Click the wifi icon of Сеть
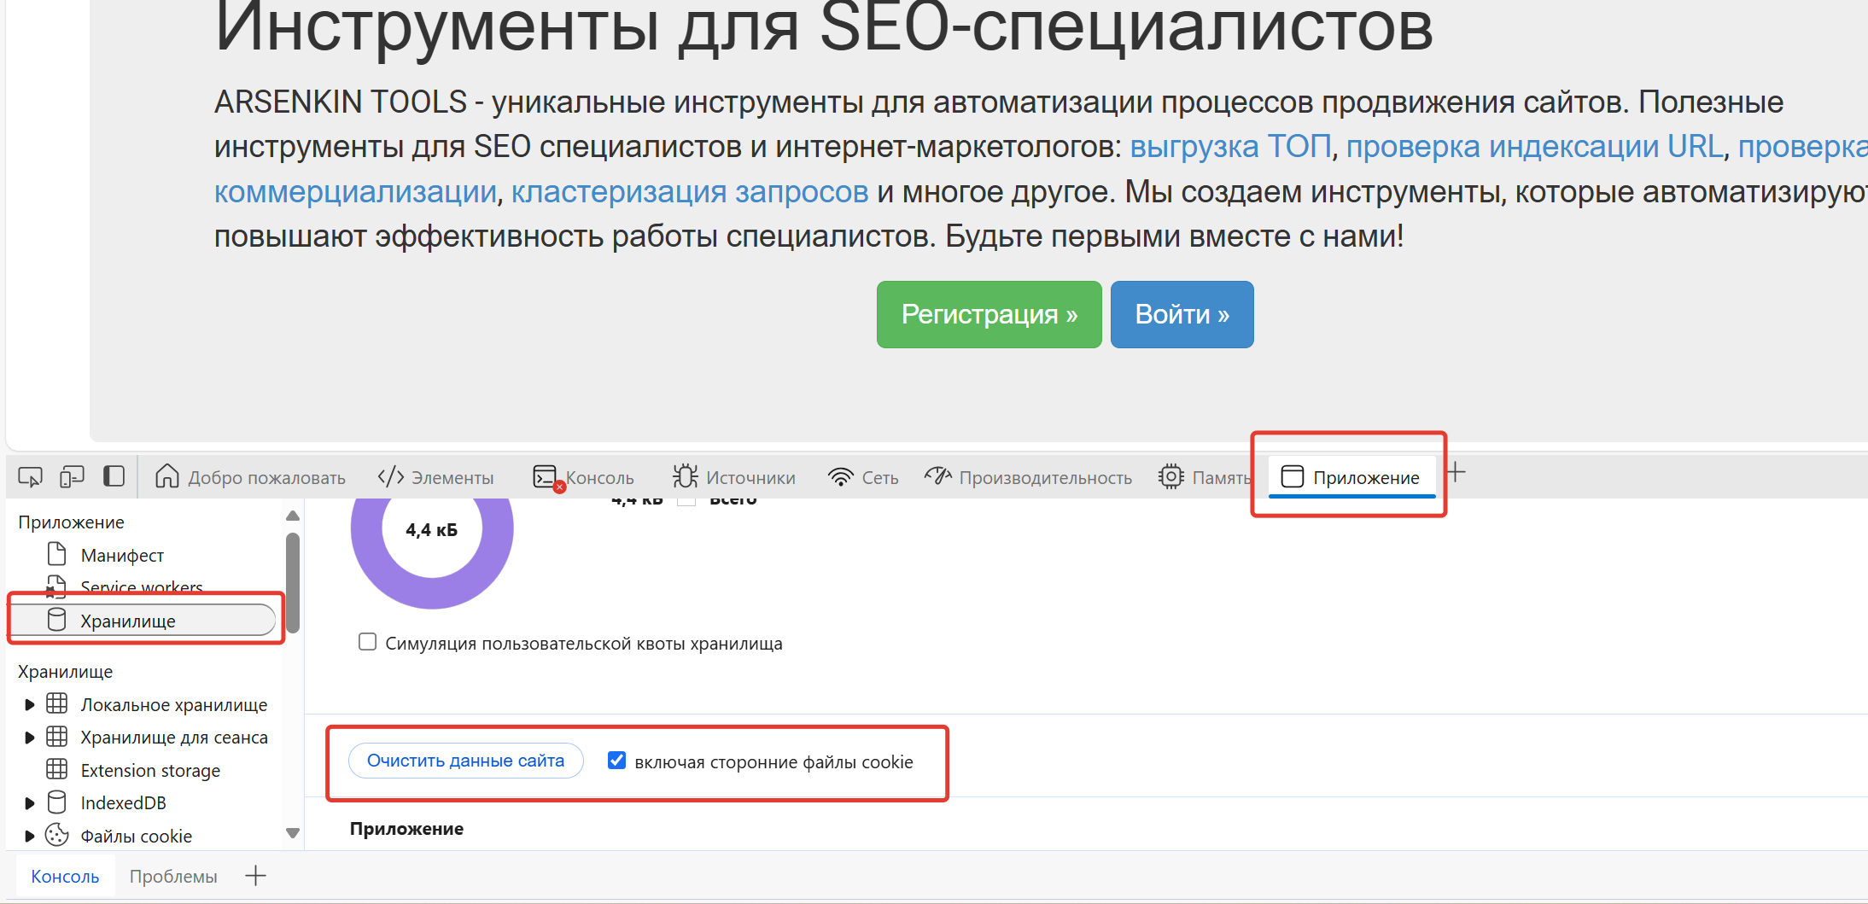 841,477
